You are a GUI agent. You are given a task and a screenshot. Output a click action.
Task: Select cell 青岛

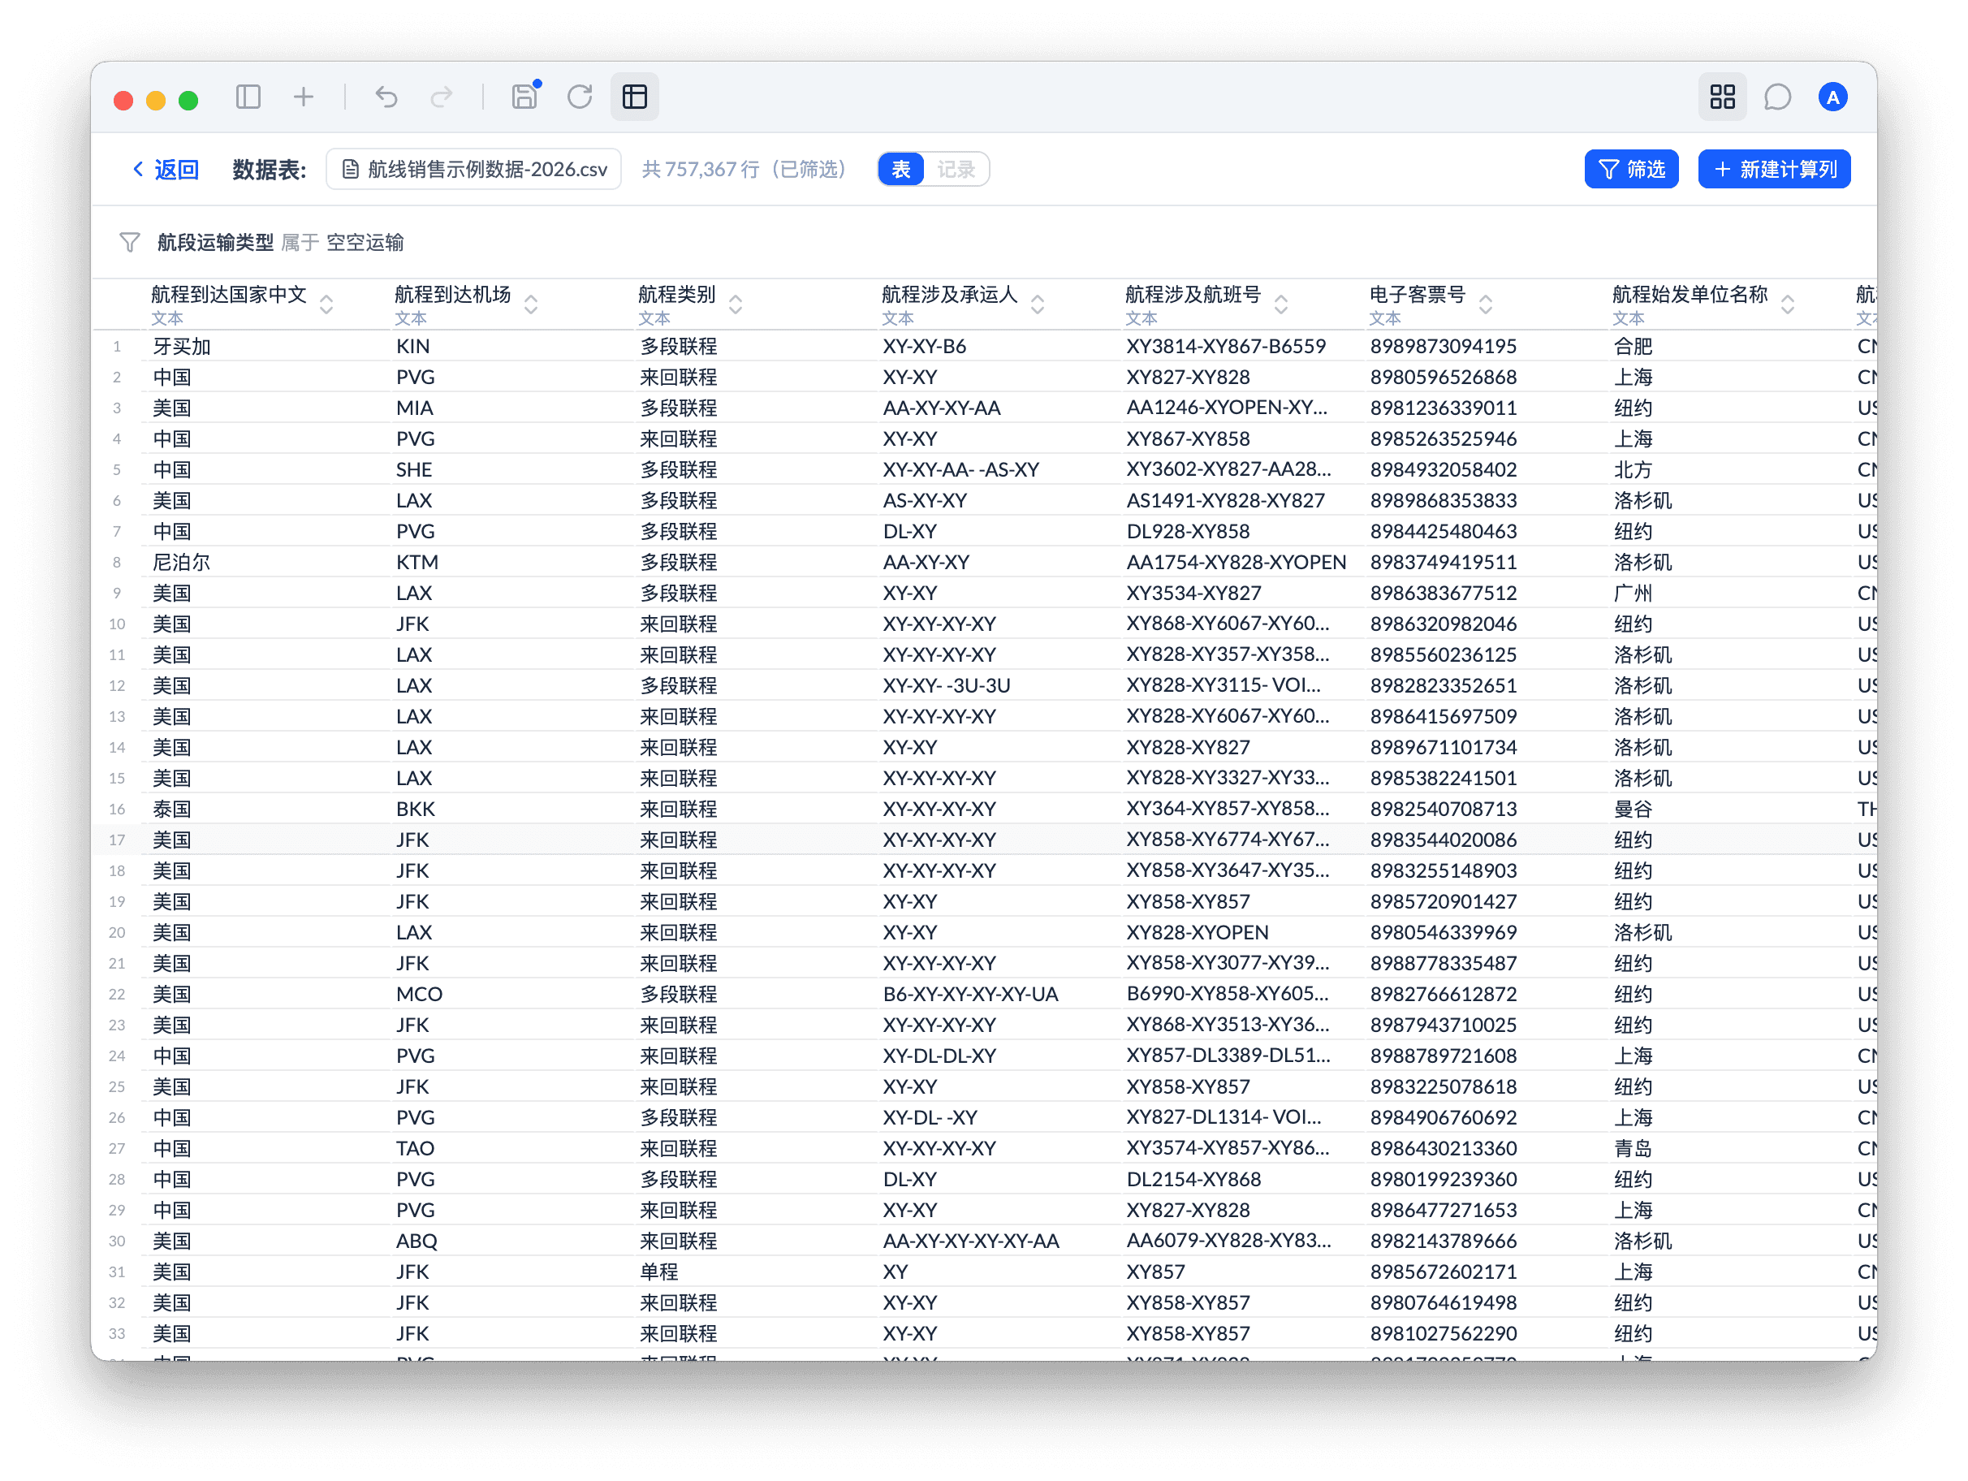coord(1633,1148)
